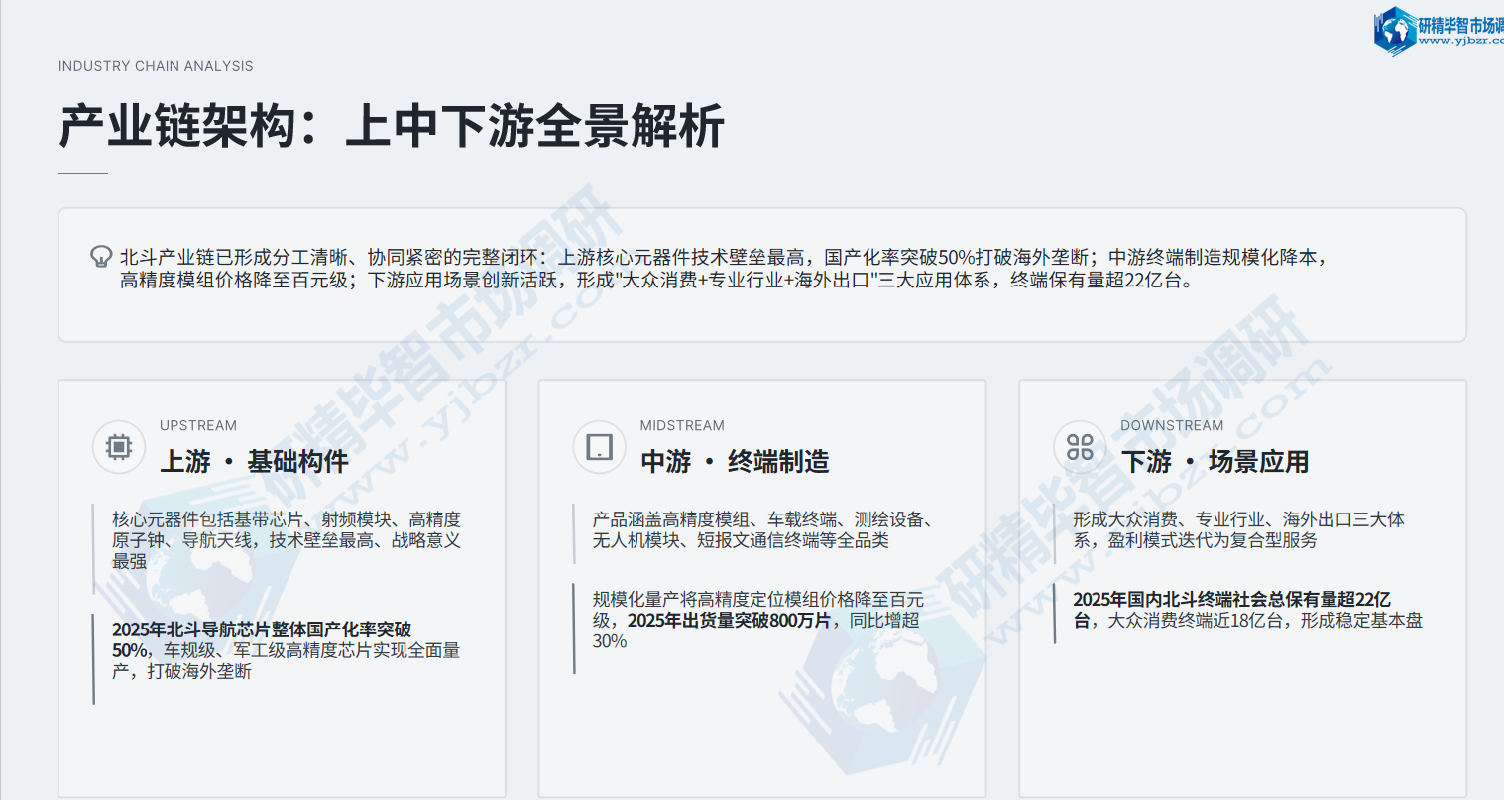The height and width of the screenshot is (800, 1504).
Task: Click the heading 下游 · 场景应用
Action: tap(1215, 462)
